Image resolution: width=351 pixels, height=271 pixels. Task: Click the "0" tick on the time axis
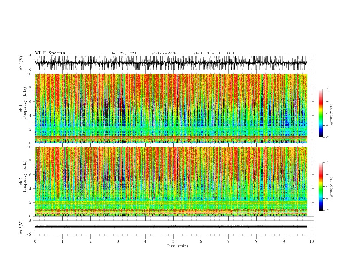(35, 241)
